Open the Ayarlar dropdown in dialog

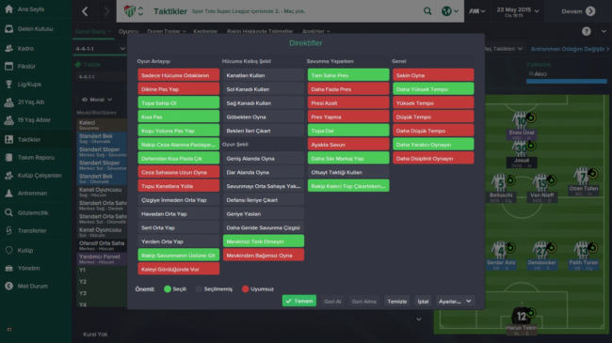pyautogui.click(x=455, y=302)
